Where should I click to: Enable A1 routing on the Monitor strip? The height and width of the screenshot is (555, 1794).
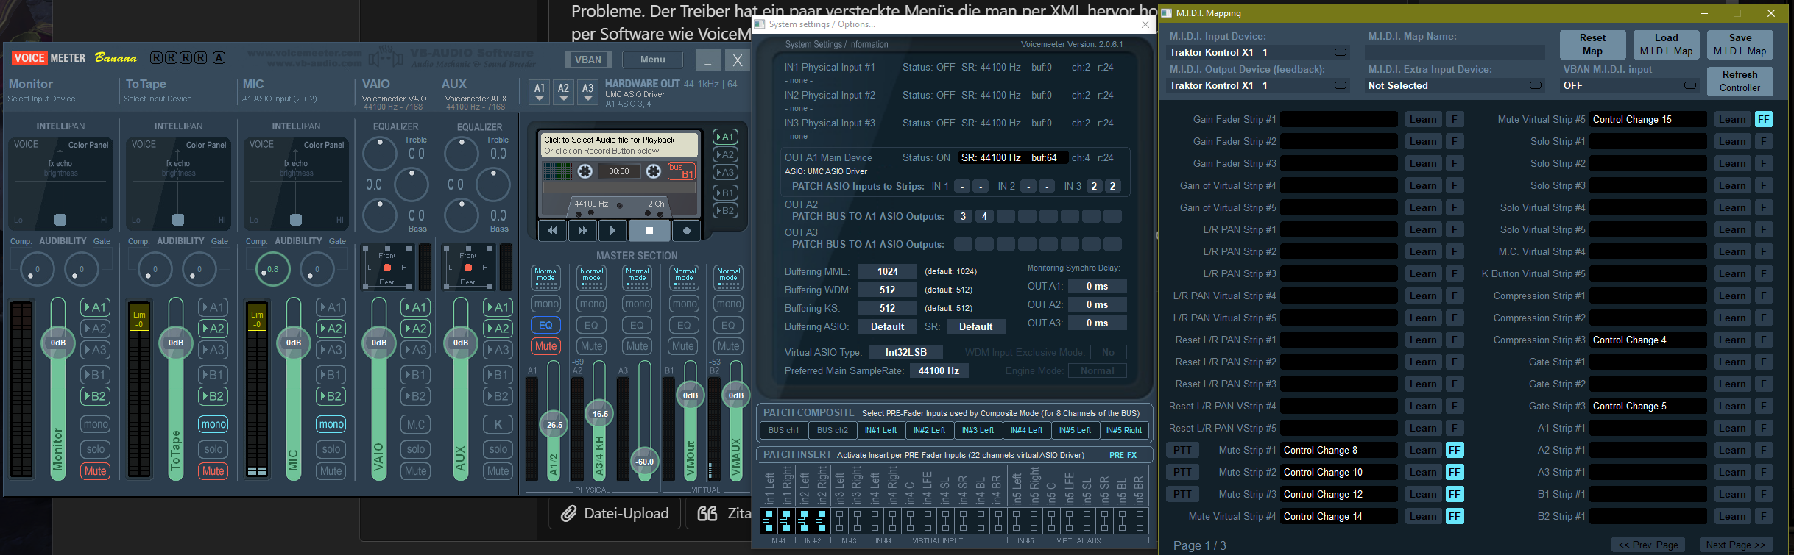point(95,307)
